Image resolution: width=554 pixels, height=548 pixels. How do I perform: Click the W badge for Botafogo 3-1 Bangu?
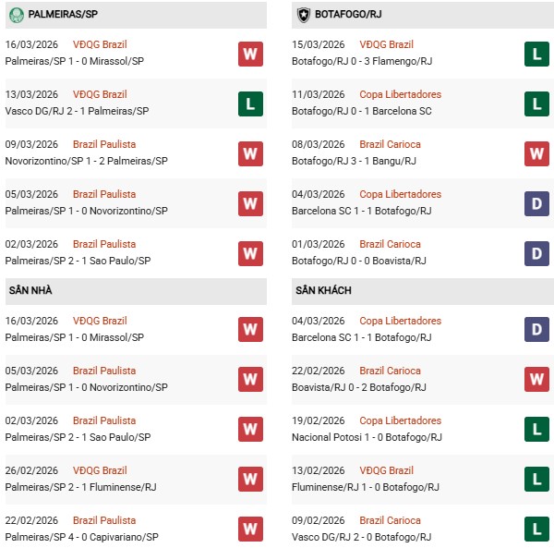[x=536, y=153]
